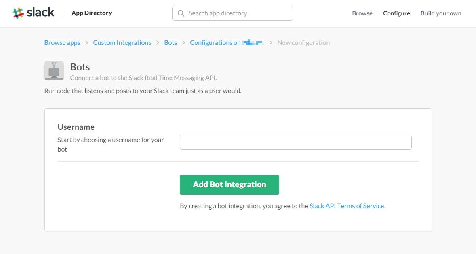The height and width of the screenshot is (254, 476).
Task: Open Slack API Terms of Service link
Action: (x=346, y=206)
